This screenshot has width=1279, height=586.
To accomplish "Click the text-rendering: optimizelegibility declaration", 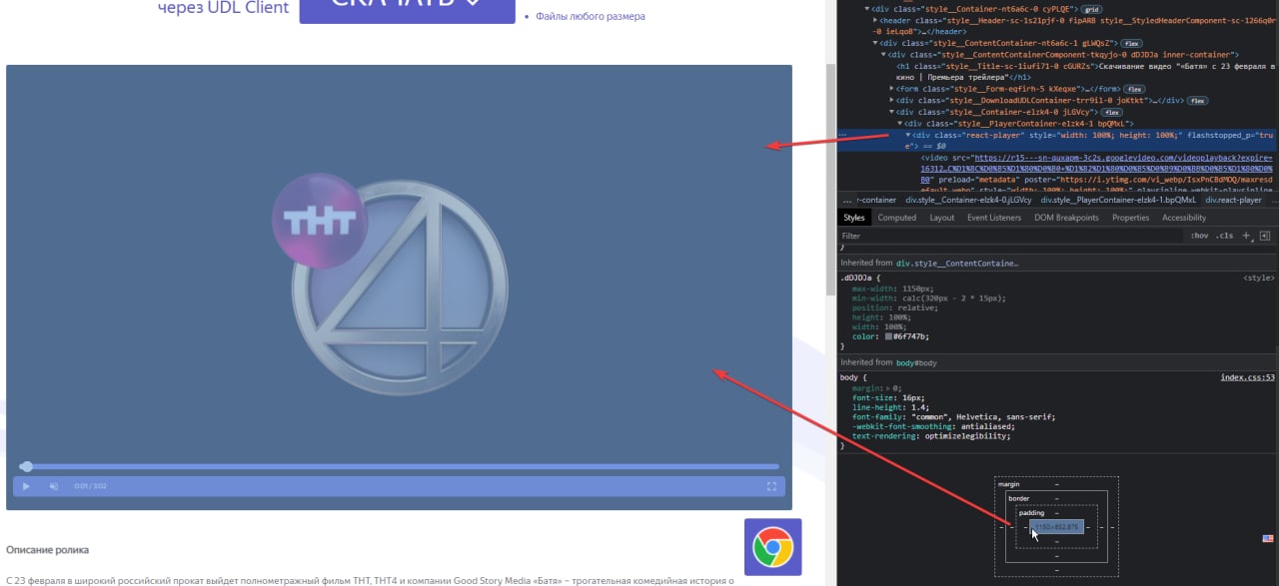I will pos(931,436).
